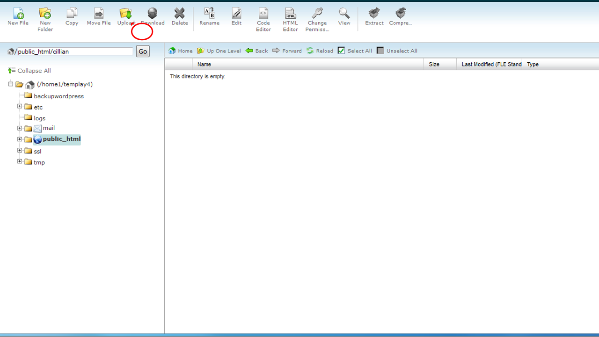Click Collapse All in tree

29,71
